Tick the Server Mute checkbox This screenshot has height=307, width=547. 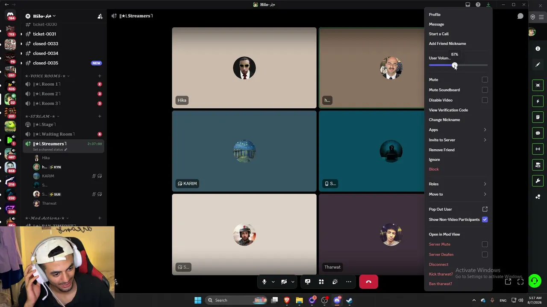click(485, 244)
